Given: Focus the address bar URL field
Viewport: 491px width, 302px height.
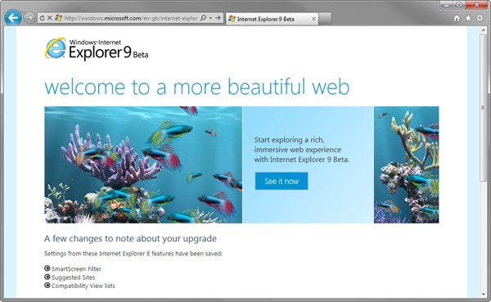Looking at the screenshot, I should click(131, 18).
